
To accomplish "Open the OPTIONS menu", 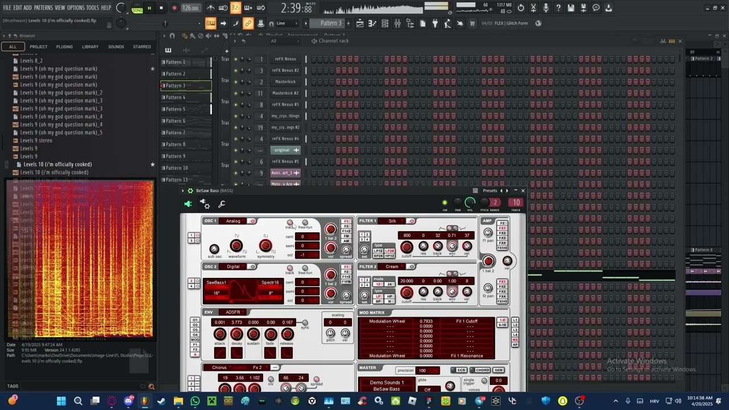I will pyautogui.click(x=76, y=8).
